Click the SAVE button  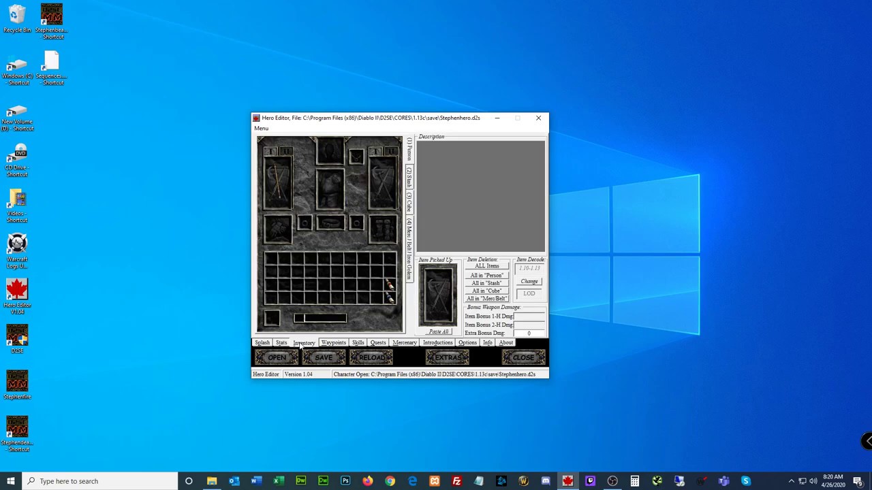pyautogui.click(x=324, y=357)
